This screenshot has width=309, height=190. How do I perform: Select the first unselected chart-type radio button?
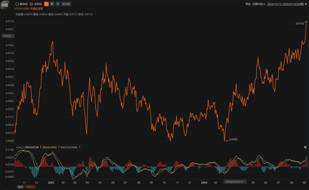point(17,4)
